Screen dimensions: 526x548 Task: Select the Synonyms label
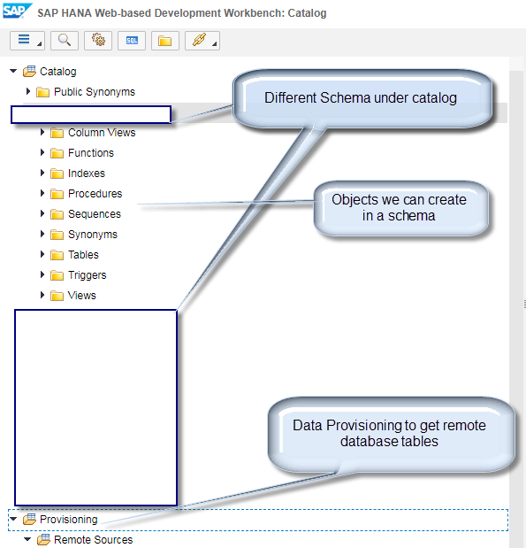pyautogui.click(x=93, y=234)
